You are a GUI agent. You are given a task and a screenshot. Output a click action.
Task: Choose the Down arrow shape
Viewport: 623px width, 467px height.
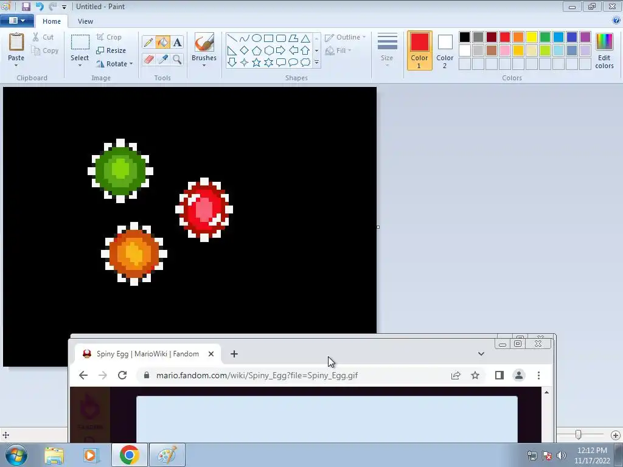click(x=232, y=63)
